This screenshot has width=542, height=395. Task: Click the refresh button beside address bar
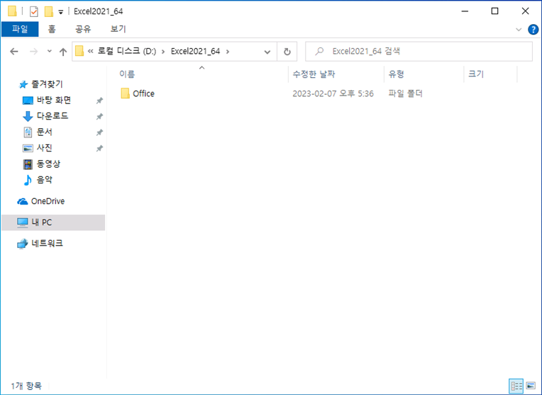(287, 52)
